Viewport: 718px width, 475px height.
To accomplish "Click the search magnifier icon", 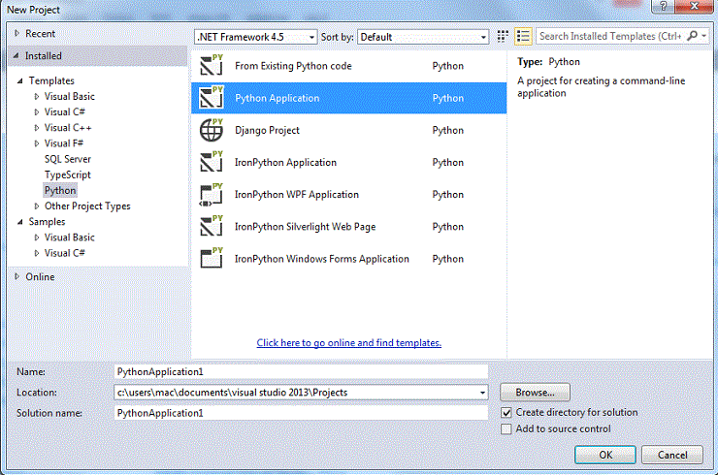I will tap(693, 36).
